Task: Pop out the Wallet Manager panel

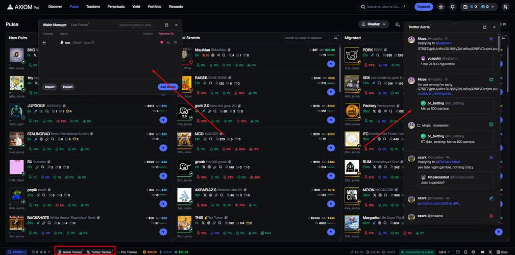Action: [x=166, y=25]
